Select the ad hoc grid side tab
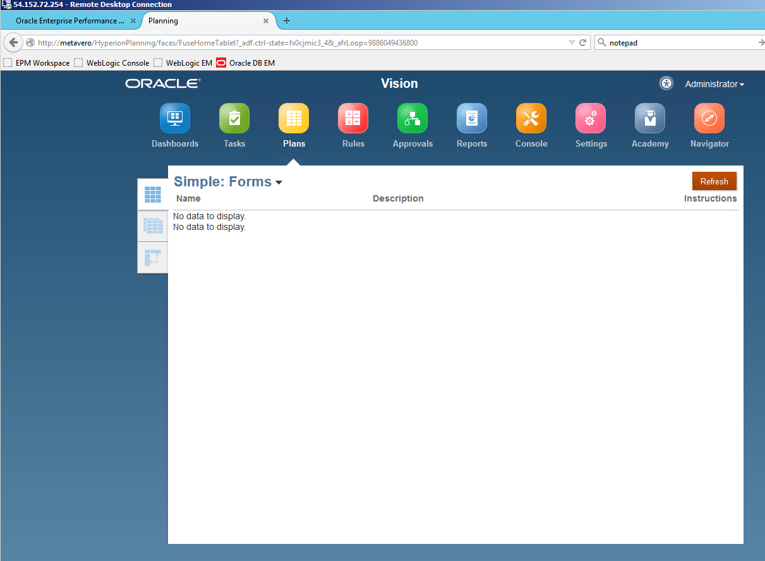The height and width of the screenshot is (561, 765). point(153,257)
